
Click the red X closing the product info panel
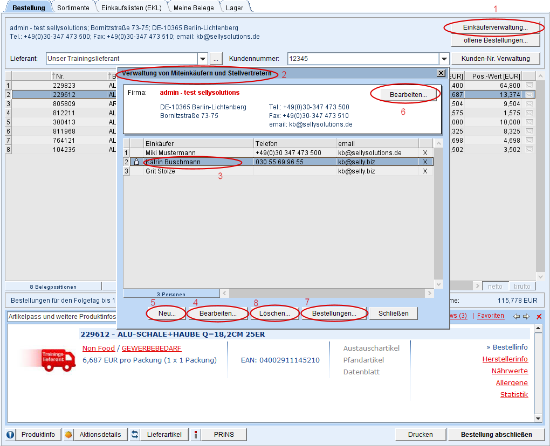point(539,317)
